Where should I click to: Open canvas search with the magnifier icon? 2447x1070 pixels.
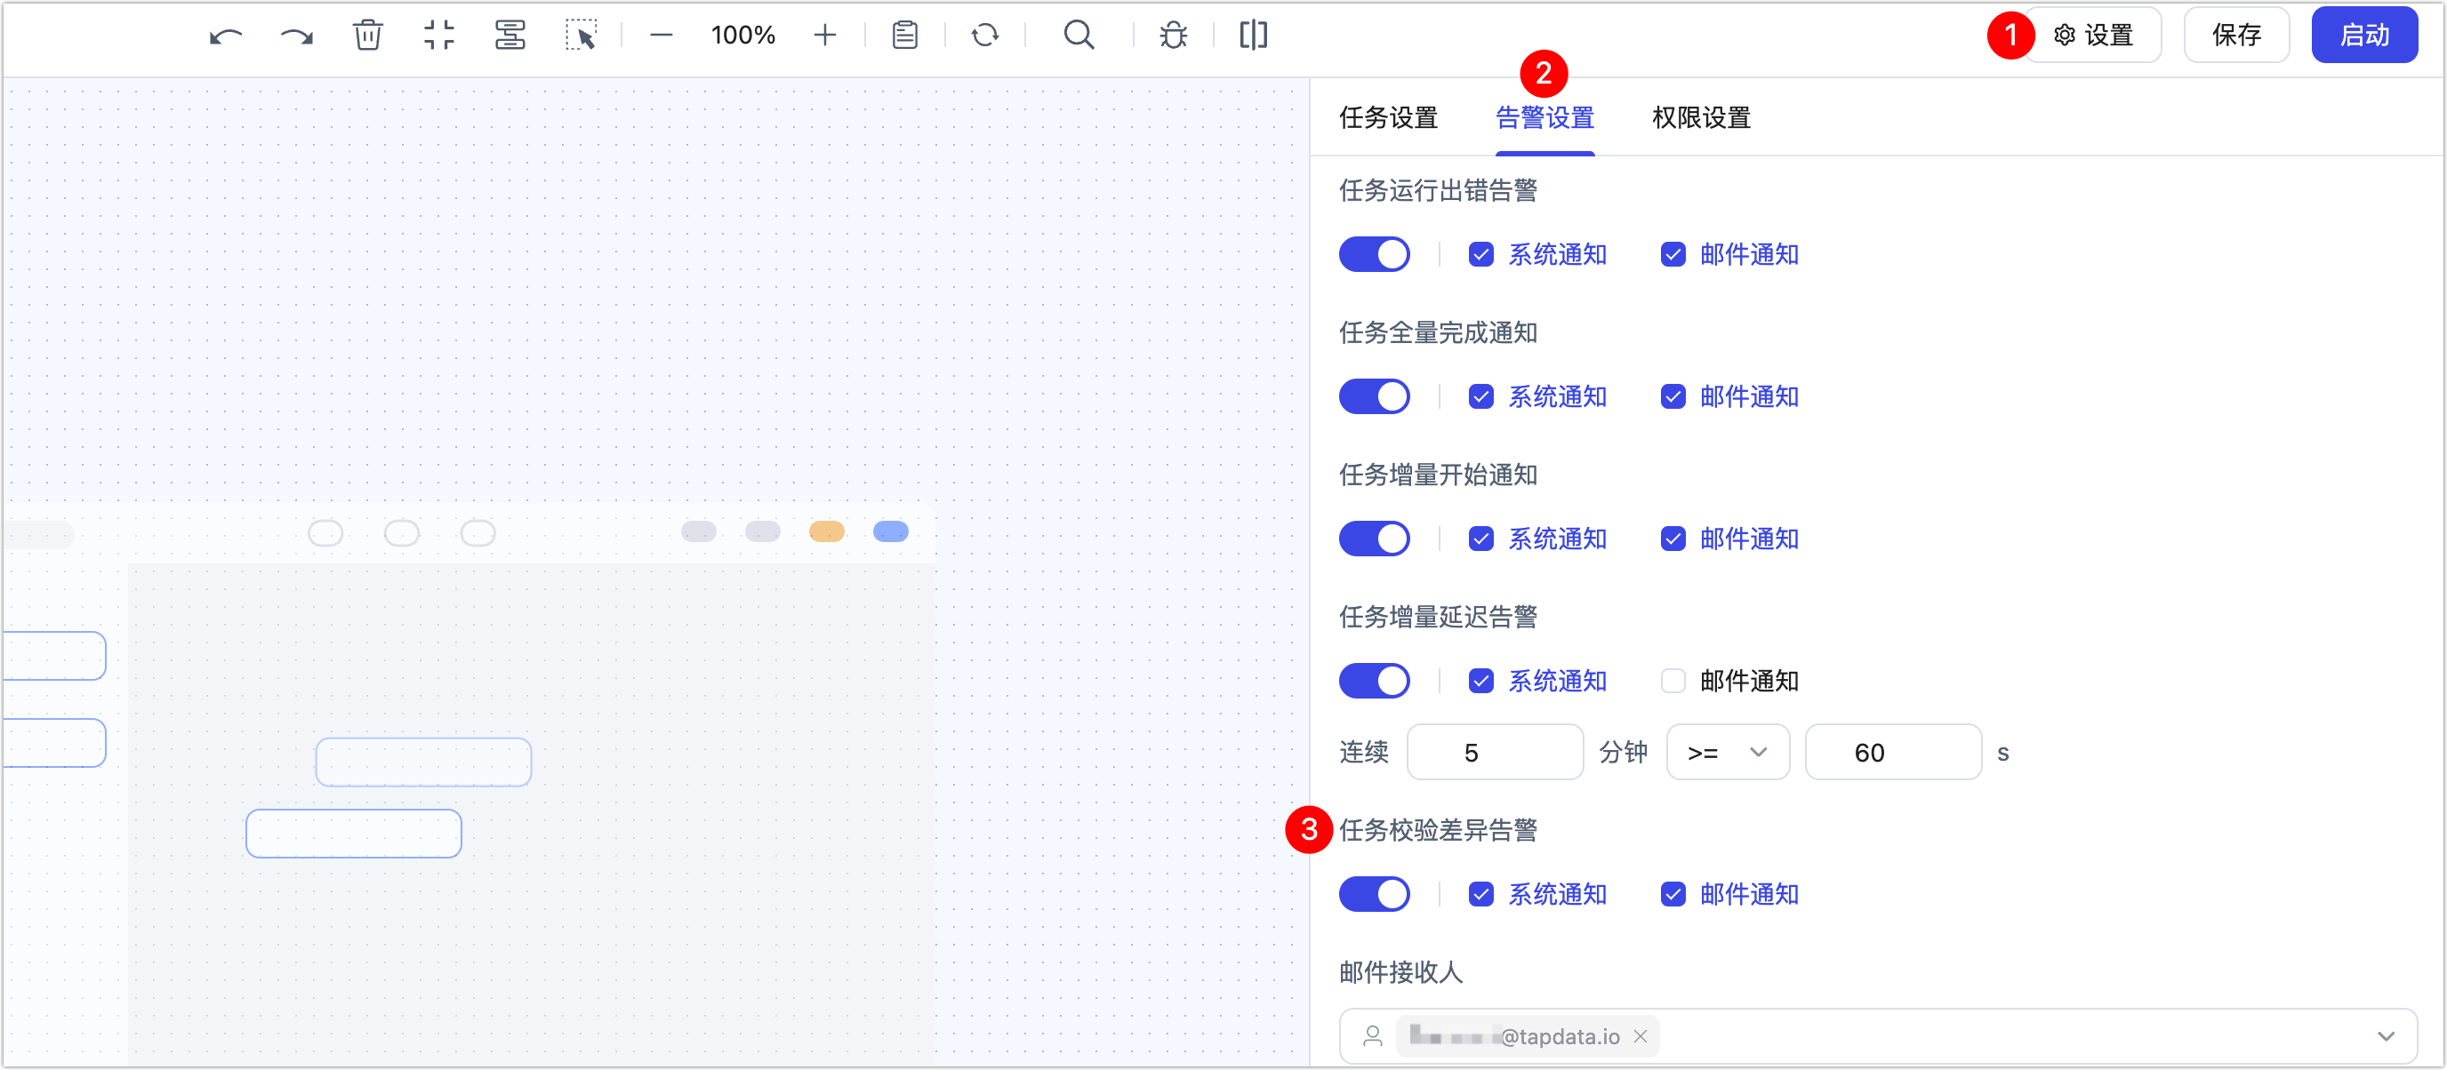click(1079, 36)
